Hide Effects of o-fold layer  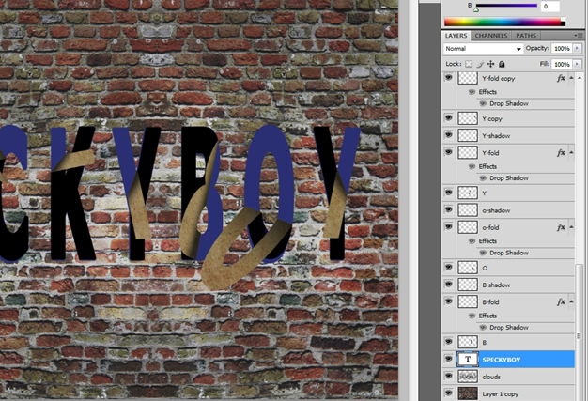tap(472, 241)
